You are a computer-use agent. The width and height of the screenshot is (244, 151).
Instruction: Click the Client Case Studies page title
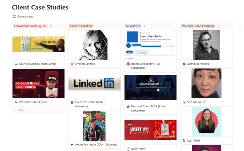(x=40, y=7)
